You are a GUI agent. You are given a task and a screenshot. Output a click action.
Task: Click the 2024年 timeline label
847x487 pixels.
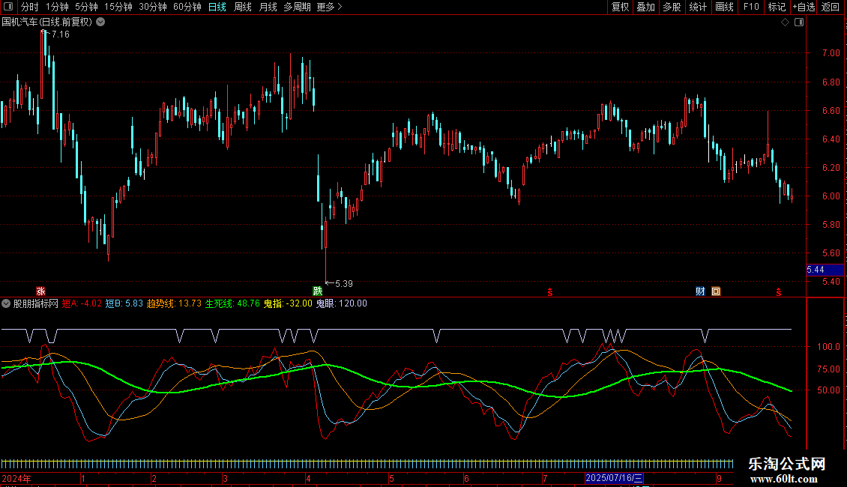tap(16, 478)
